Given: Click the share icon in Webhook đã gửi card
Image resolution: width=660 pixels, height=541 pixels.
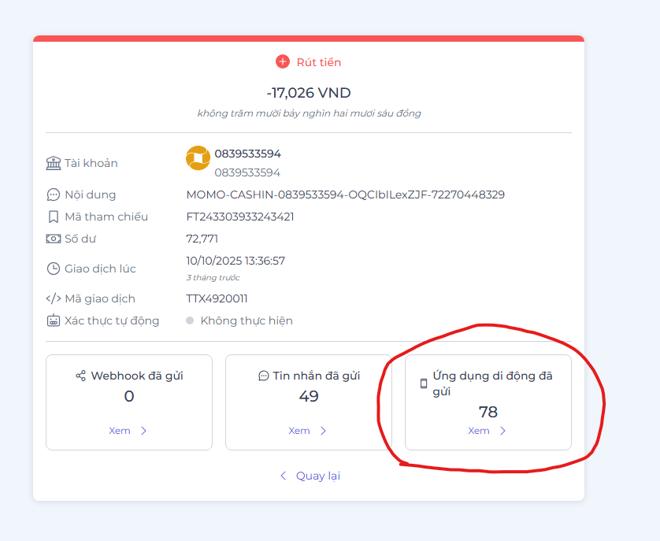Looking at the screenshot, I should tap(80, 376).
